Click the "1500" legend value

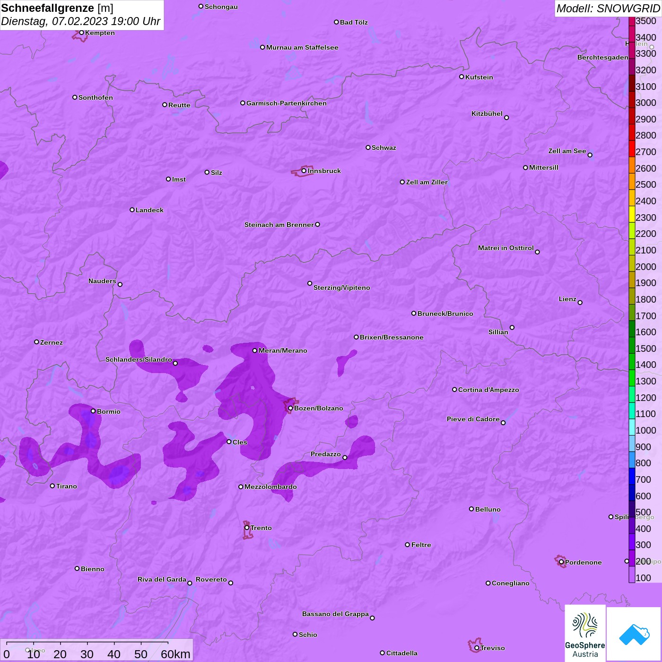(x=646, y=348)
